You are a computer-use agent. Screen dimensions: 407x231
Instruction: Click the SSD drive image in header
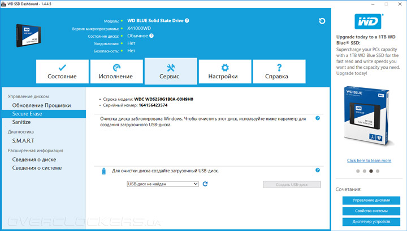point(28,35)
